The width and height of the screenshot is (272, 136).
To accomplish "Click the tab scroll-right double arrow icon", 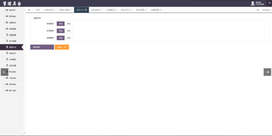I will pos(258,10).
